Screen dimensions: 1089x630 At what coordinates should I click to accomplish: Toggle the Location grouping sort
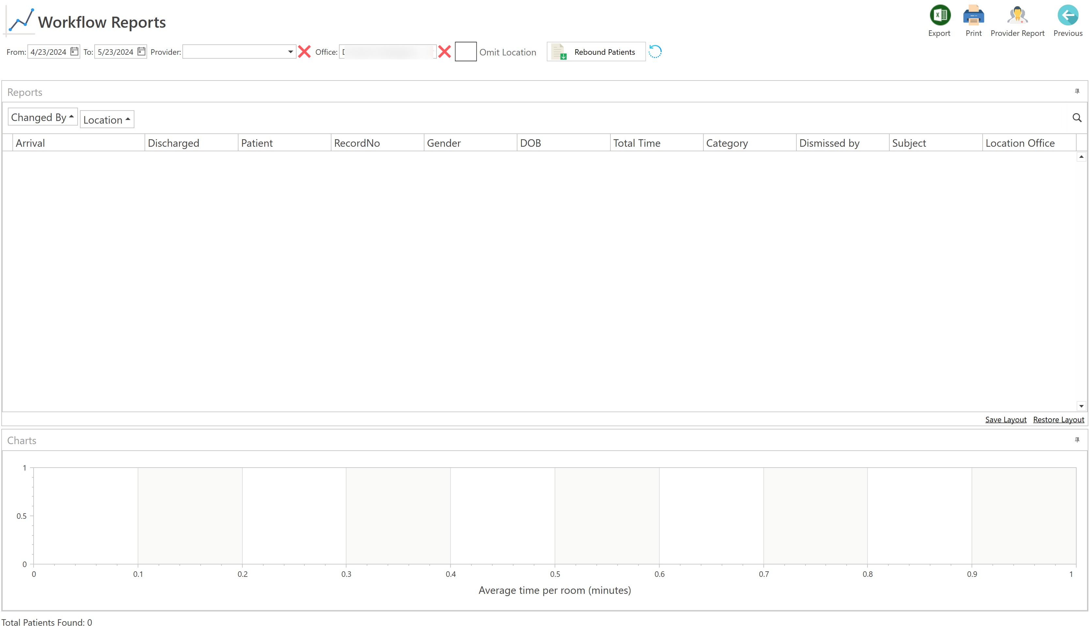(107, 120)
